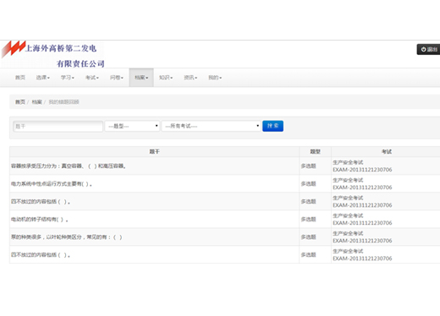
Task: Open the highlighted 档案 menu
Action: click(141, 78)
